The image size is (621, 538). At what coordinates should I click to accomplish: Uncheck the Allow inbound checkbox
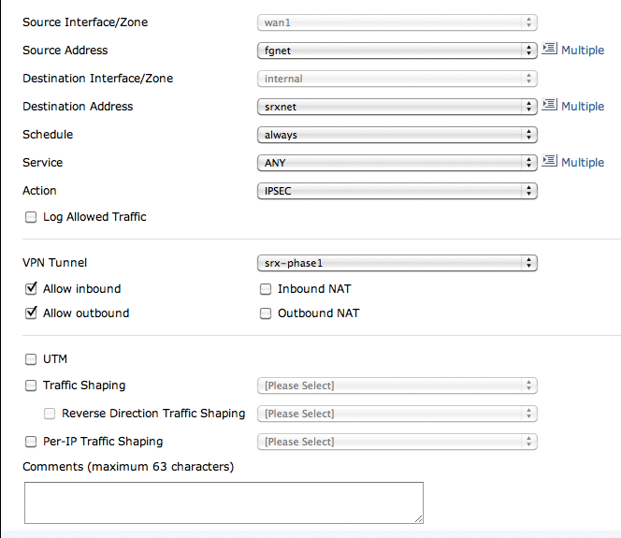pyautogui.click(x=31, y=289)
